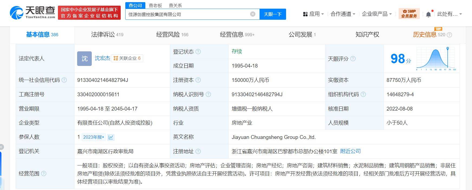Image resolution: width=472 pixels, height=190 pixels.
Task: Open the 经营风险 166 tab
Action: 172,35
